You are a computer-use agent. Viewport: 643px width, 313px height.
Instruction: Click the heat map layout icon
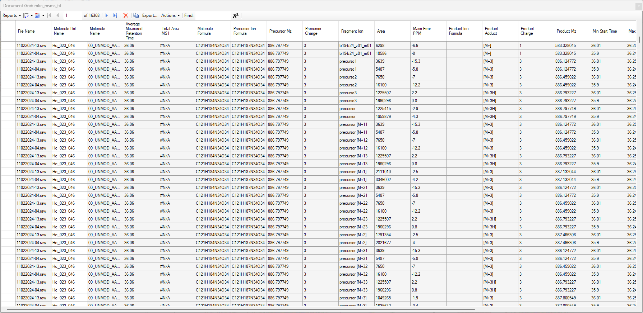37,15
